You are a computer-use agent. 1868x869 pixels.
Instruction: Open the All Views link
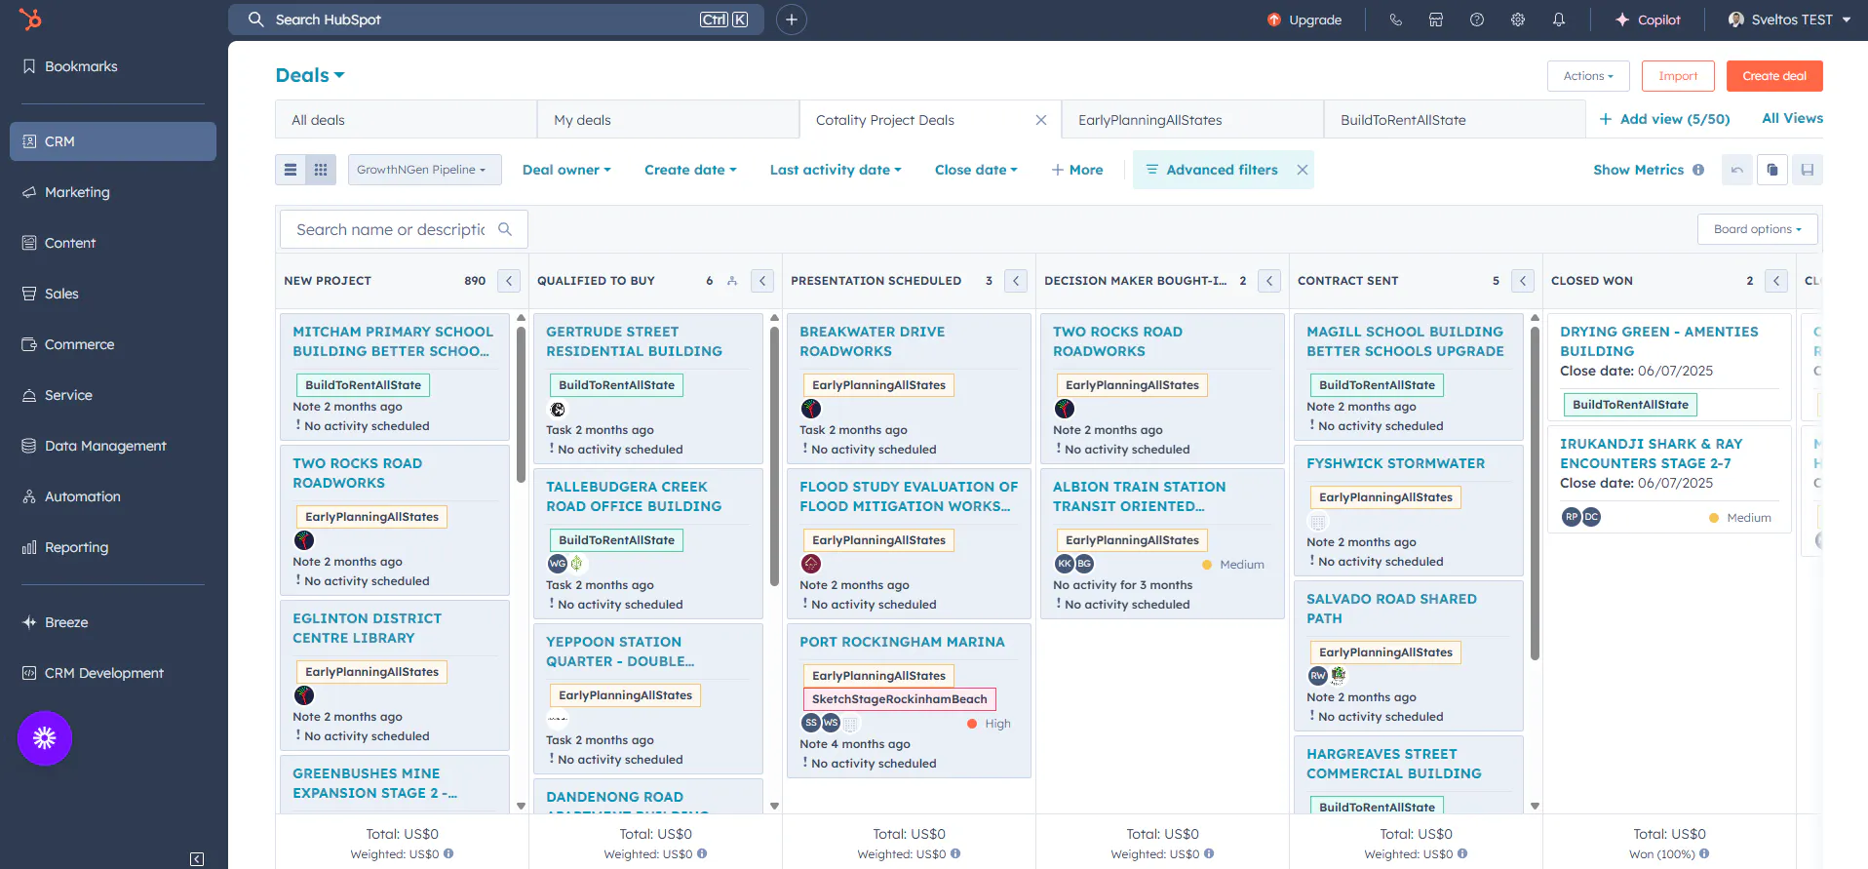click(1792, 118)
